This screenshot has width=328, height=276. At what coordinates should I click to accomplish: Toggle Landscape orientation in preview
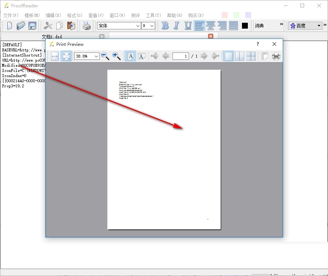[x=142, y=56]
